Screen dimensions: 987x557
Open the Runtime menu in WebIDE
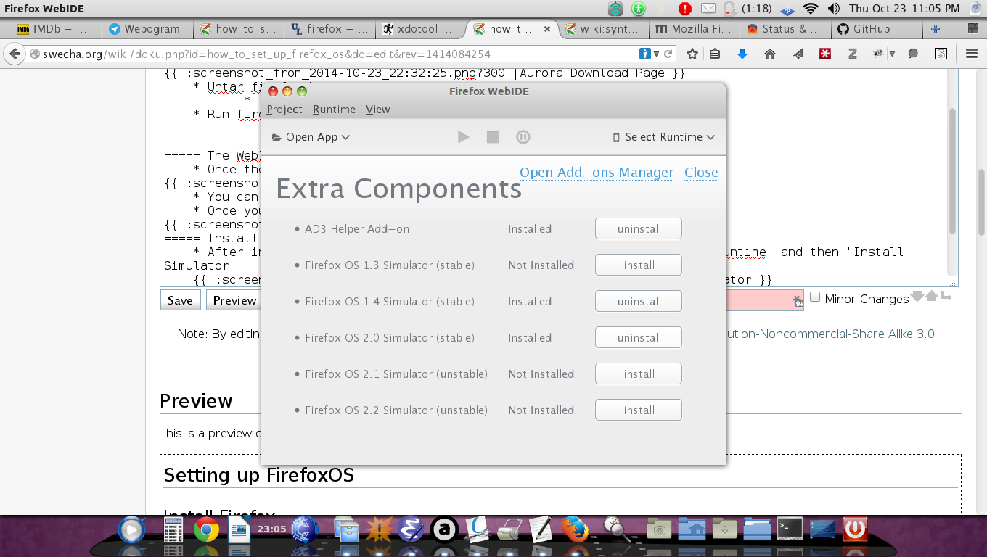(335, 110)
